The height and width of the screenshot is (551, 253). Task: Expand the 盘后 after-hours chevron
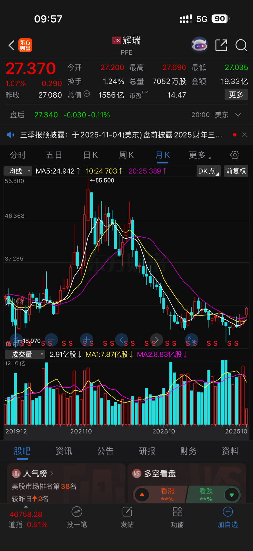coord(238,115)
